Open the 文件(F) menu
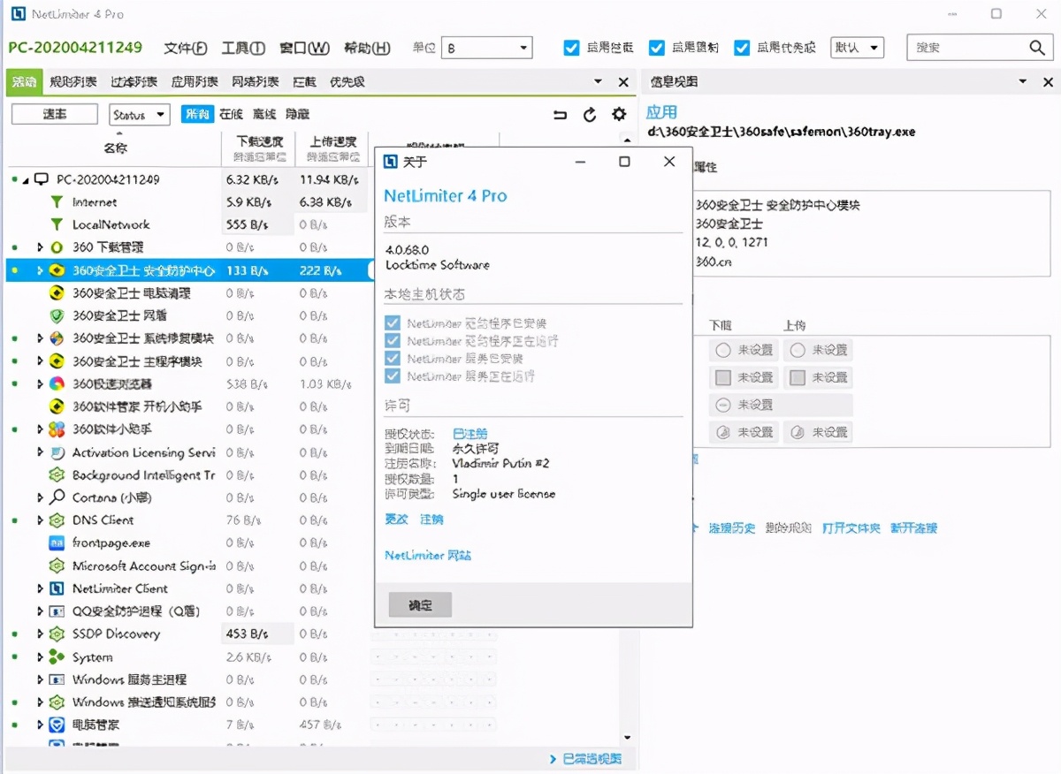Viewport: 1061px width, 774px height. [x=186, y=48]
